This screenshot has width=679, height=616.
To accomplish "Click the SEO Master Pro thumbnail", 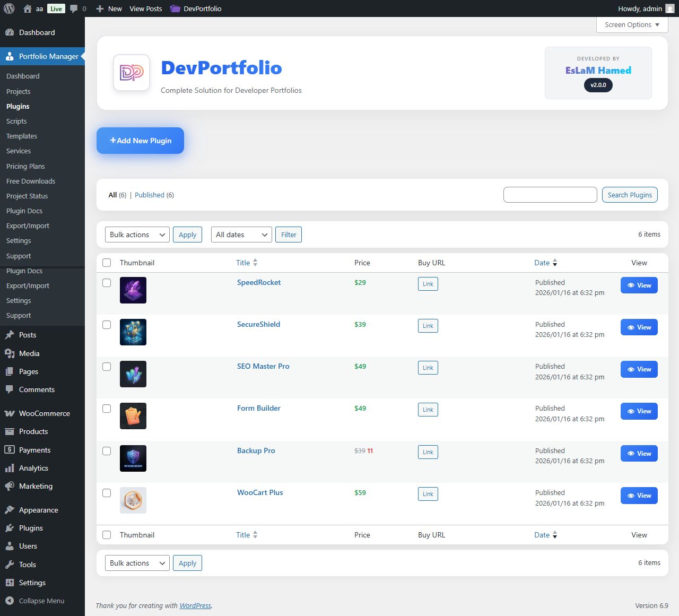I will (x=133, y=374).
